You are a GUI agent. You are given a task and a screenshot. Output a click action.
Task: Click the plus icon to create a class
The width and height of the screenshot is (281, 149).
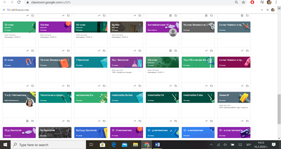262,10
